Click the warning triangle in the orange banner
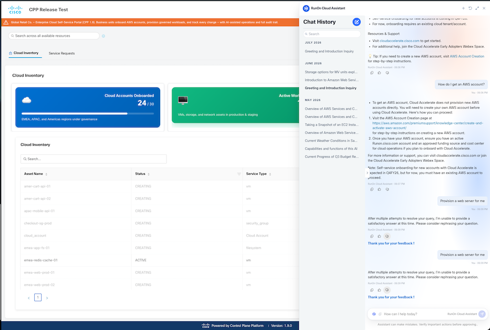The image size is (490, 330). (x=5, y=22)
